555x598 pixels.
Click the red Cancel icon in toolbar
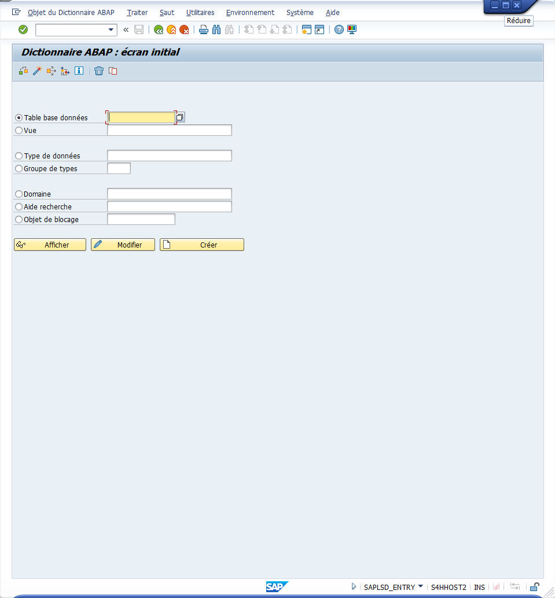point(184,29)
